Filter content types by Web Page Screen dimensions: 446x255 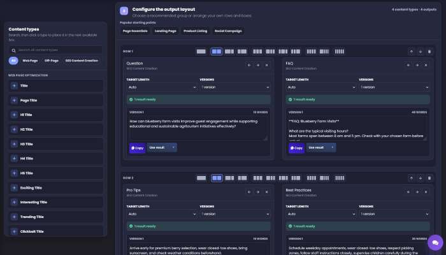pos(30,61)
